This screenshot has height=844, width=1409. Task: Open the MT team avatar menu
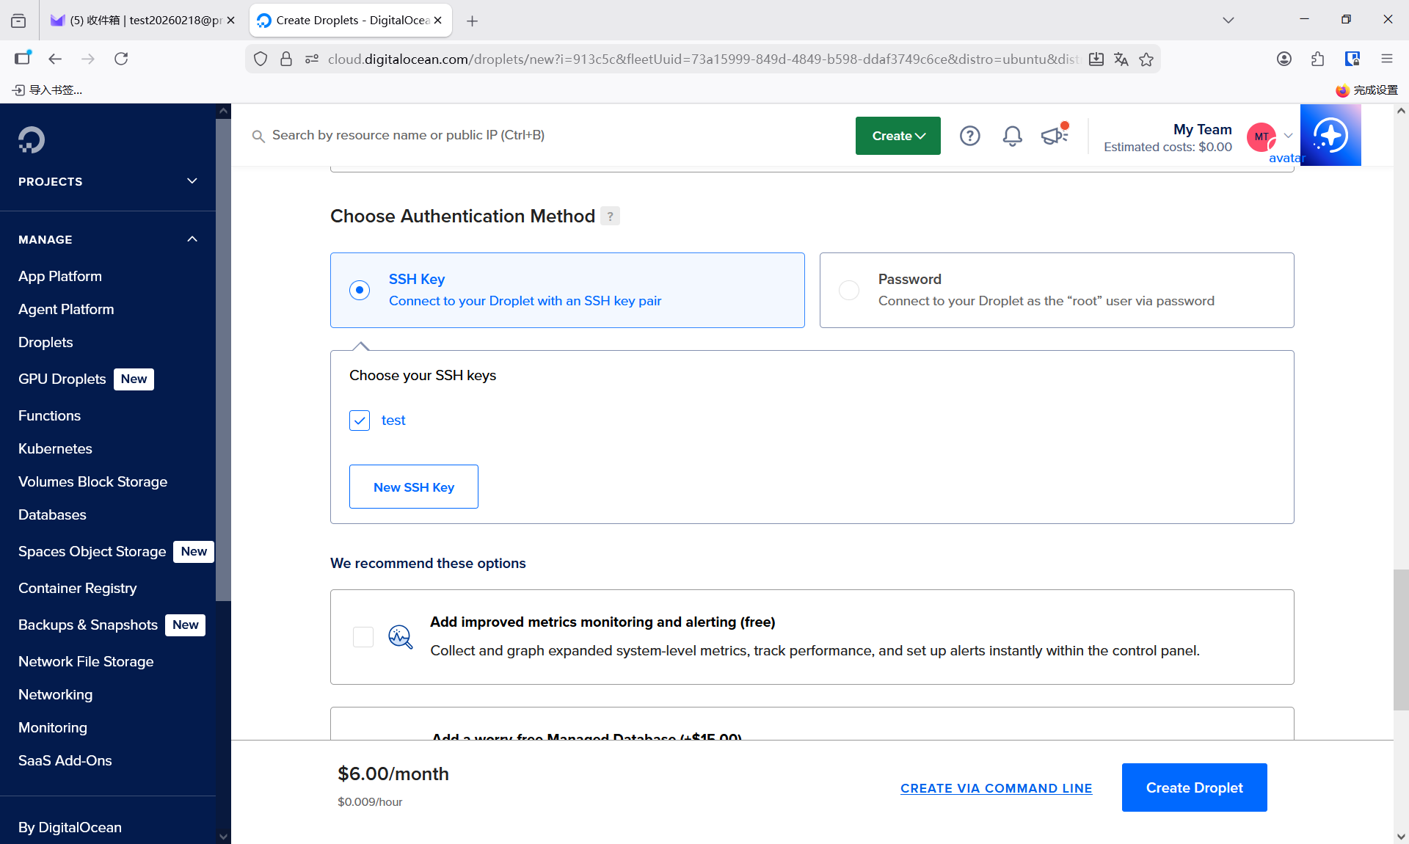[x=1261, y=137]
